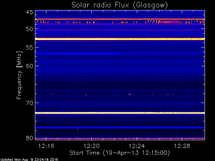Click the 'Frequency [MHz]' axis label
215x161 pixels.
click(x=19, y=75)
